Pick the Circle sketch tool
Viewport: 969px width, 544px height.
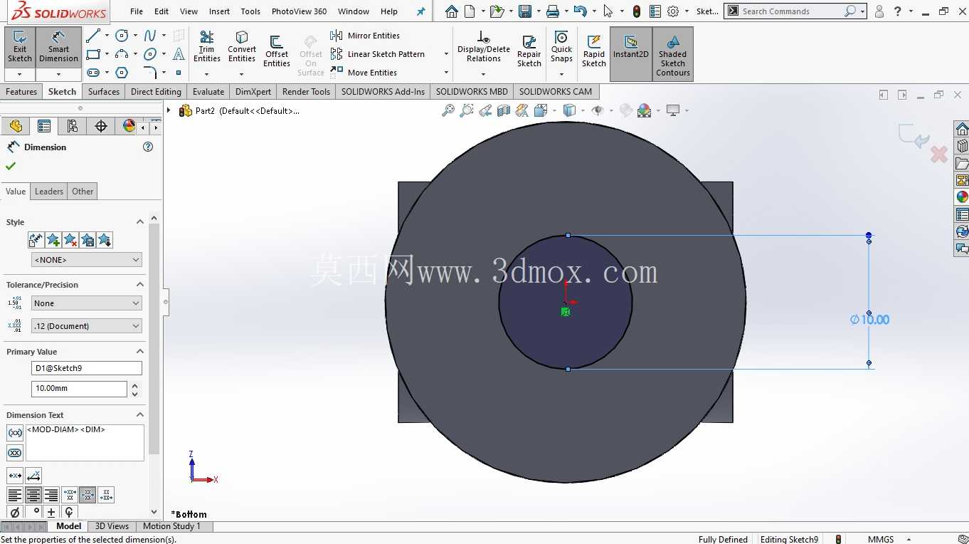click(122, 36)
